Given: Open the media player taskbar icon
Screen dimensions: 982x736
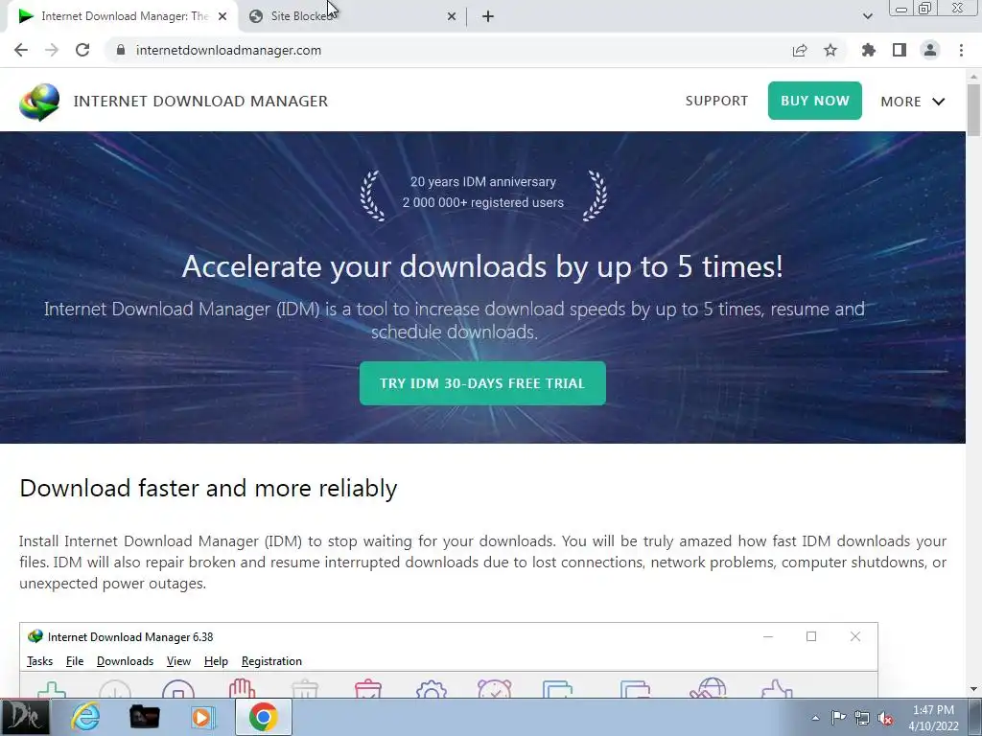Looking at the screenshot, I should pos(203,717).
